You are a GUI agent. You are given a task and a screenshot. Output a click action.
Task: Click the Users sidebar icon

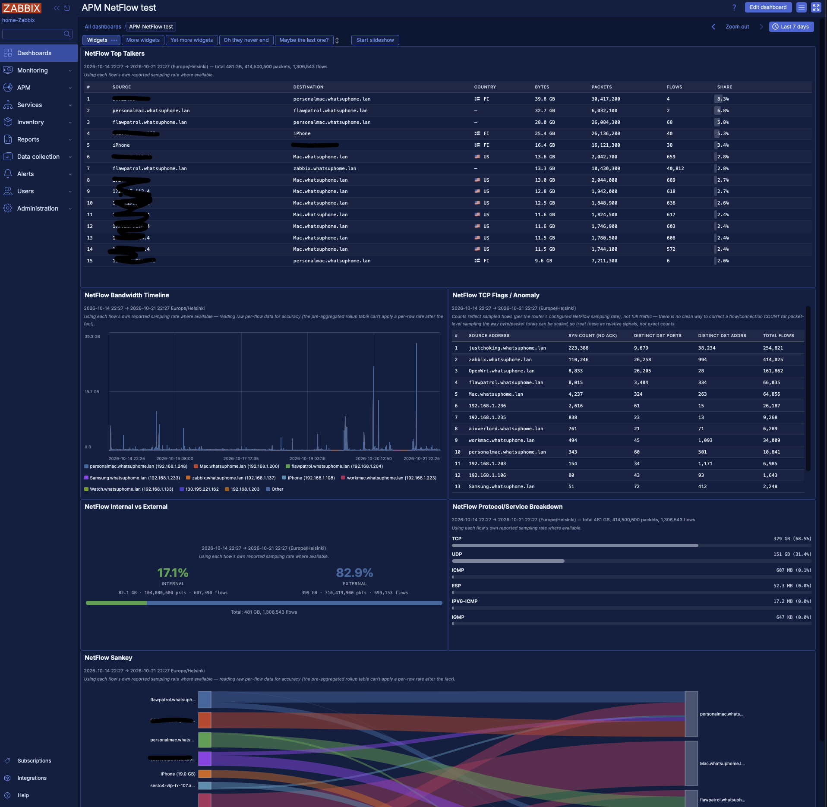tap(8, 191)
